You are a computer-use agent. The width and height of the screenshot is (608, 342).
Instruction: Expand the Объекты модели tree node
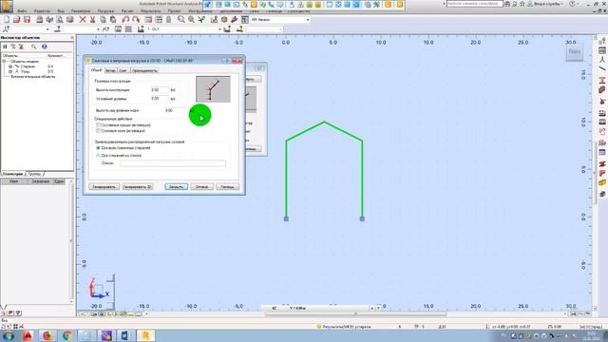[4, 61]
